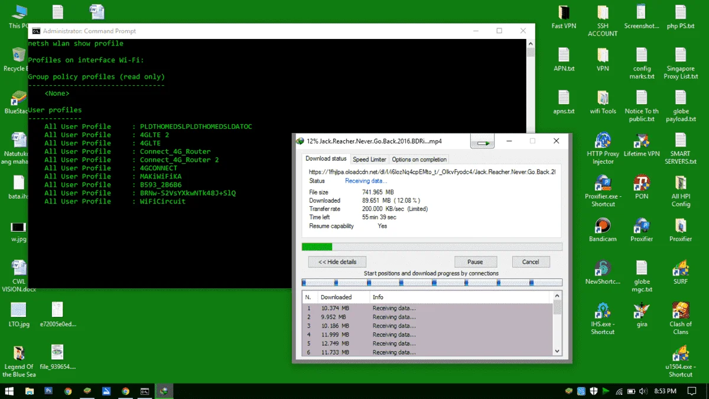Switch to the Speed Limiter tab
This screenshot has height=399, width=709.
(369, 159)
